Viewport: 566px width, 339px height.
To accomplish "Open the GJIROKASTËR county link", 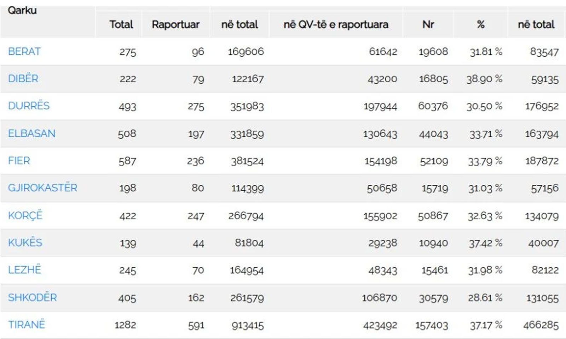I will [x=42, y=188].
